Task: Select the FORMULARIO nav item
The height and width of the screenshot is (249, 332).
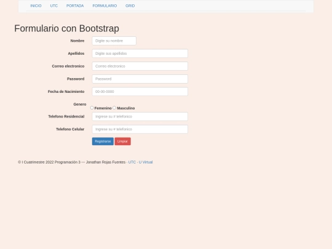Action: [105, 6]
